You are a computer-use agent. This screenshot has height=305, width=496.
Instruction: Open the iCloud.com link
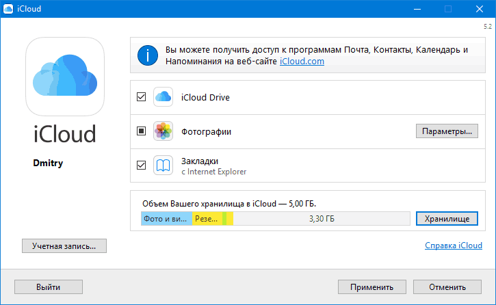(302, 62)
